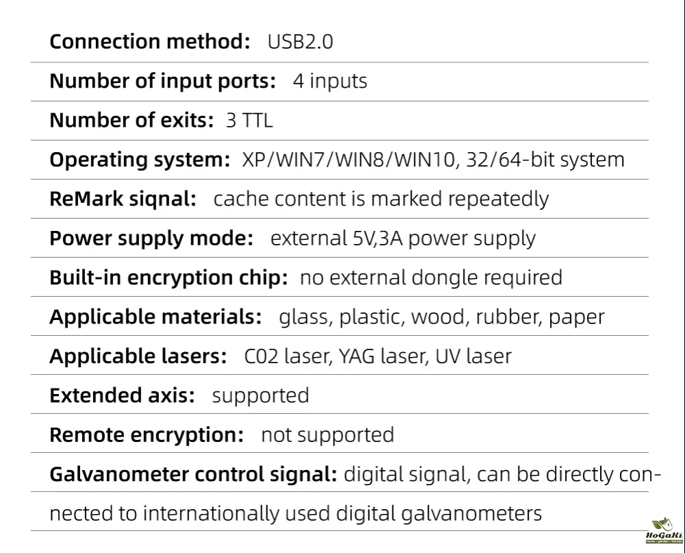
Task: Select 'no external dongle required' text
Action: point(431,278)
